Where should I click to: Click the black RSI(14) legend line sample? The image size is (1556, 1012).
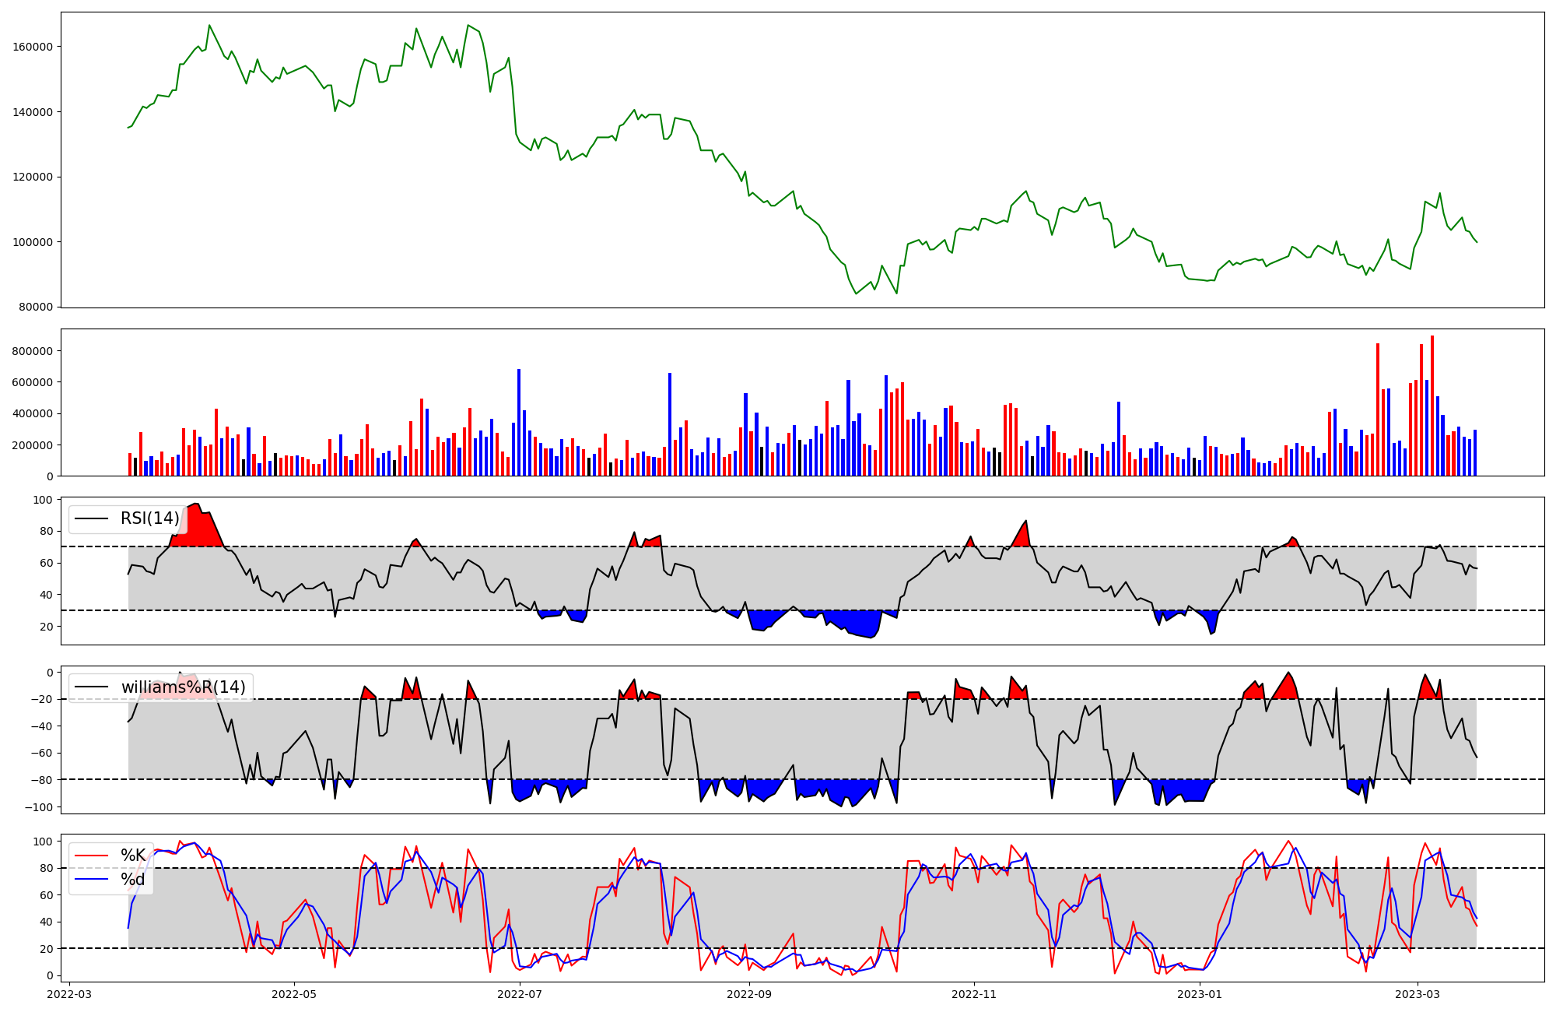click(x=91, y=518)
